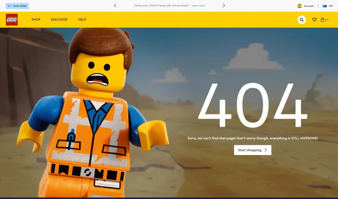Screen dimensions: 338x199
Task: Click the VIP text label
Action: point(331,6)
